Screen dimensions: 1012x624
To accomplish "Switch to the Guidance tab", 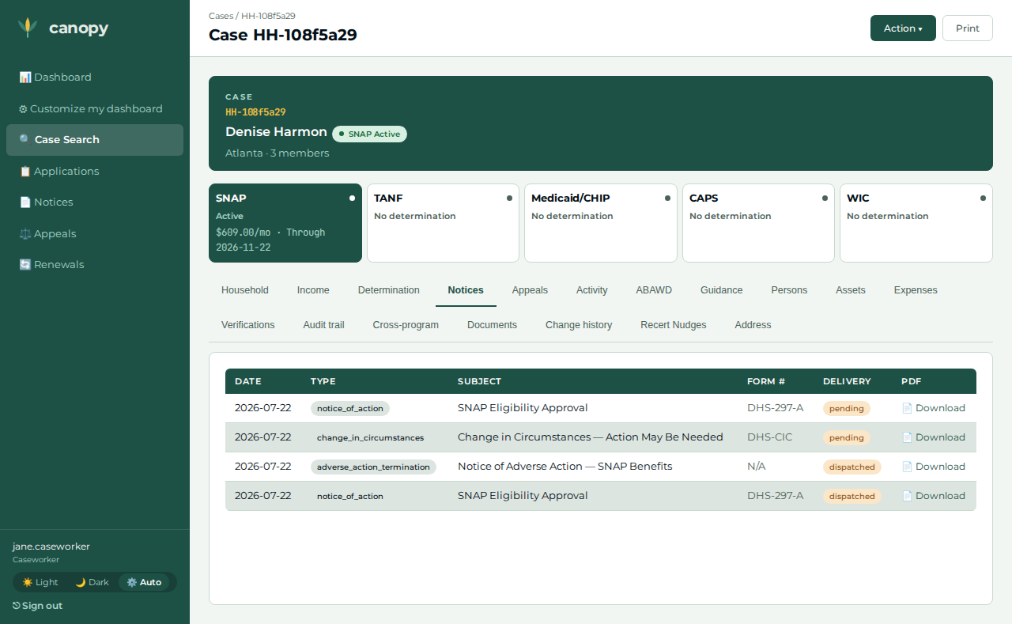I will tap(722, 290).
